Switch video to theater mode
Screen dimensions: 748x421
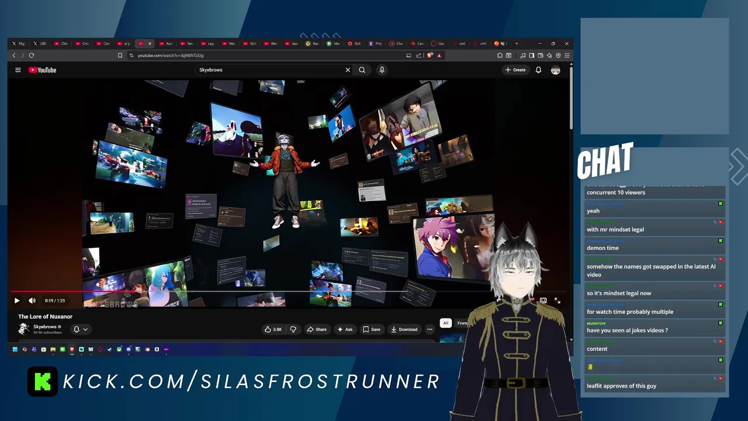543,301
